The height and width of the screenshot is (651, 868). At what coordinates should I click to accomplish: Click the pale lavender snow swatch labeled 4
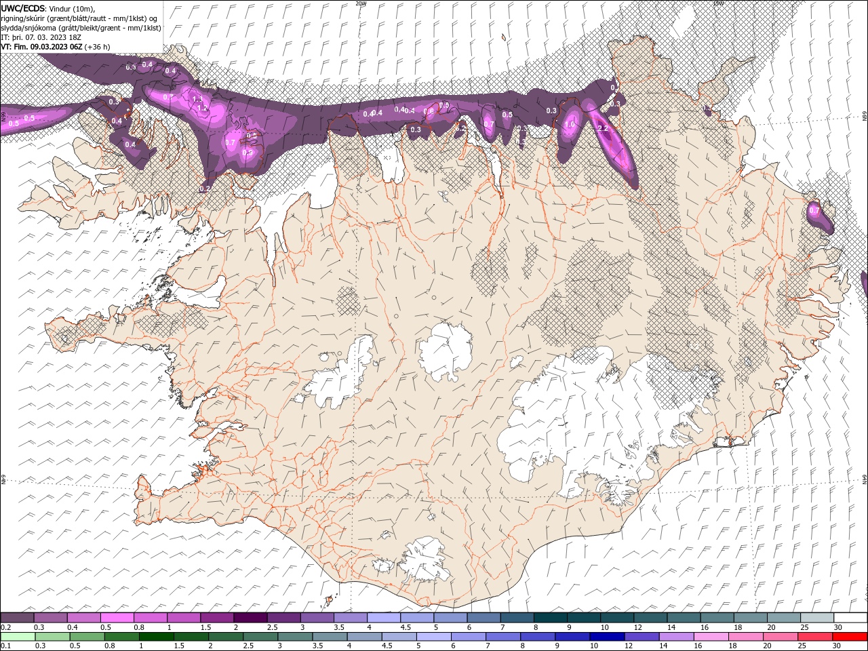pos(382,618)
